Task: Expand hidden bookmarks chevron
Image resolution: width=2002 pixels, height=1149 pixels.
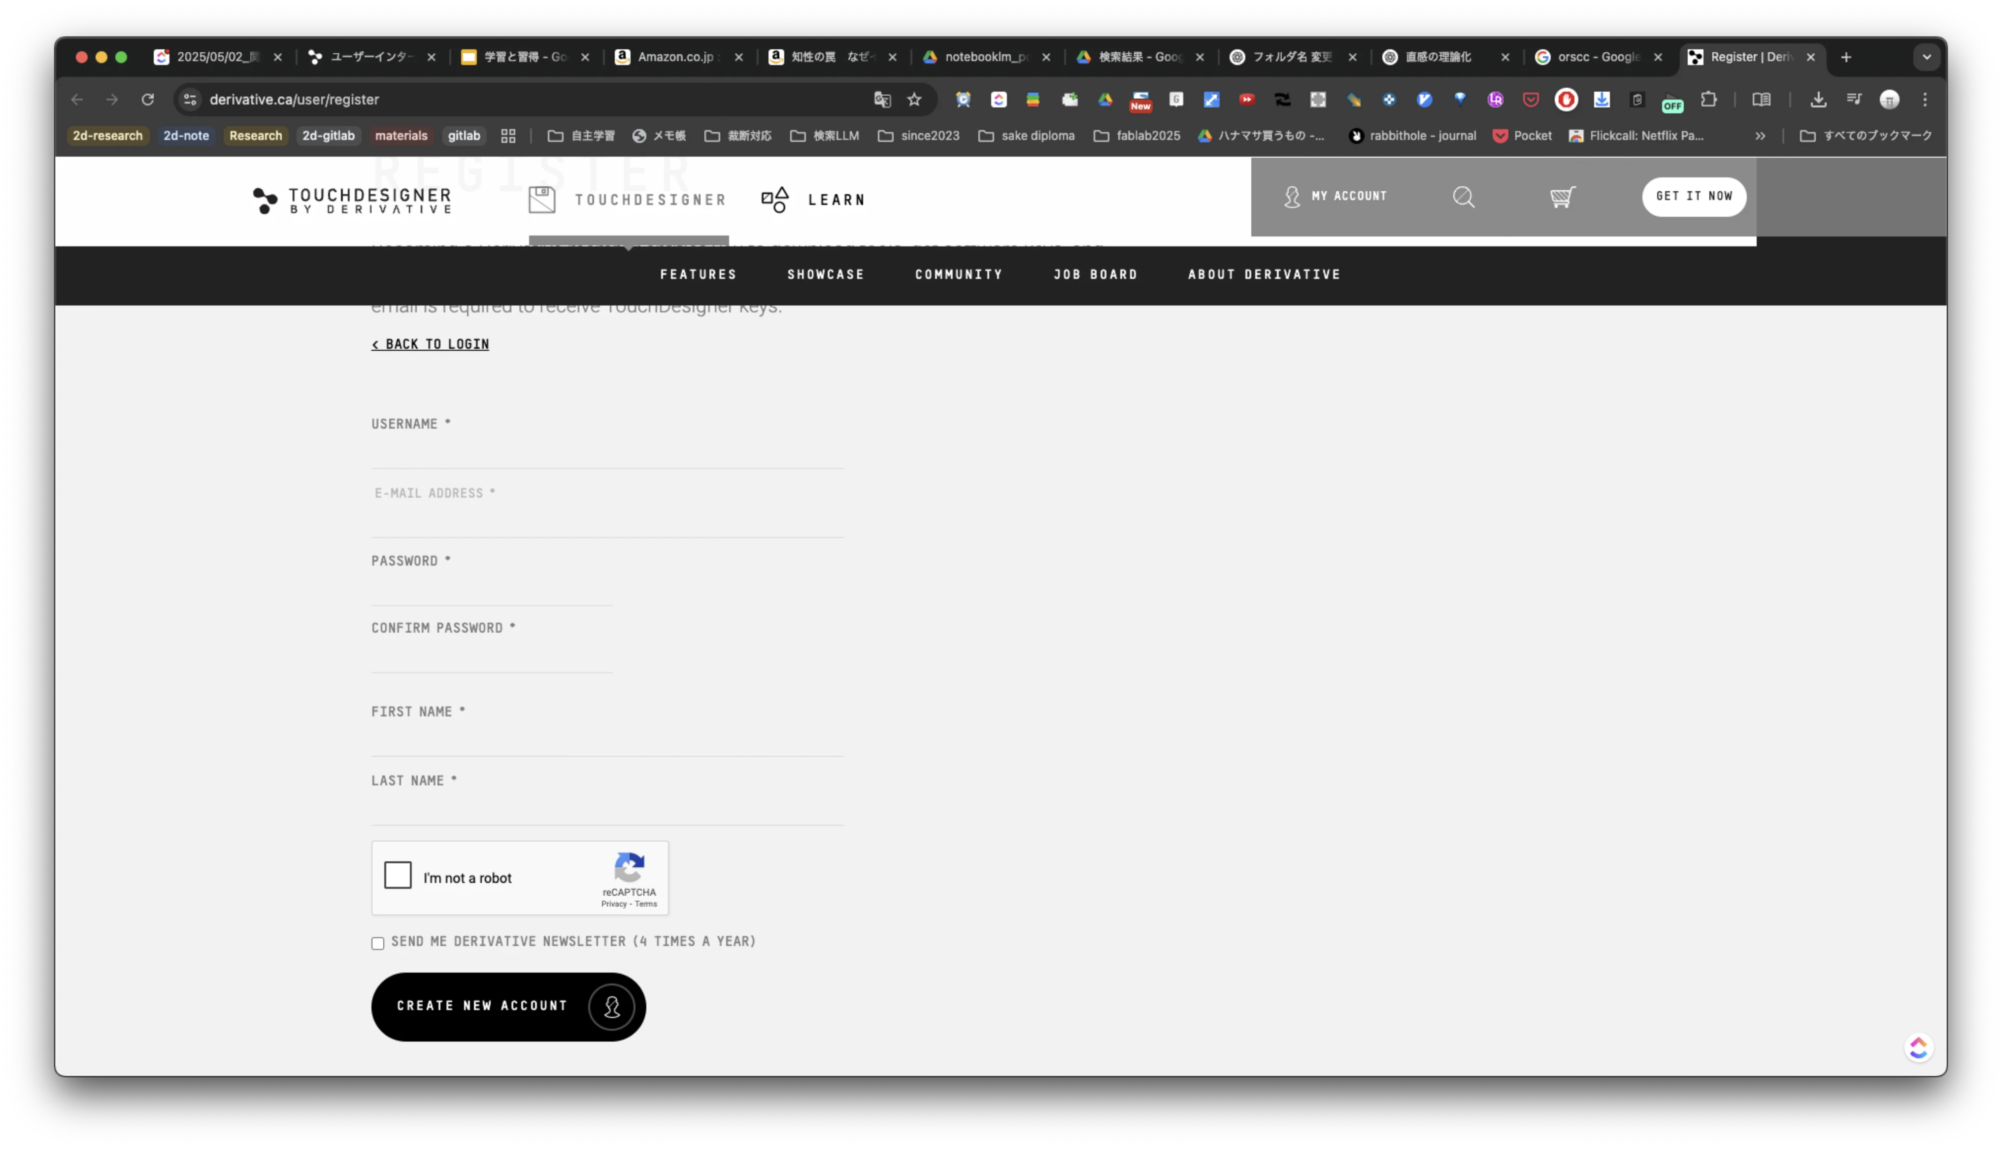Action: [1759, 135]
